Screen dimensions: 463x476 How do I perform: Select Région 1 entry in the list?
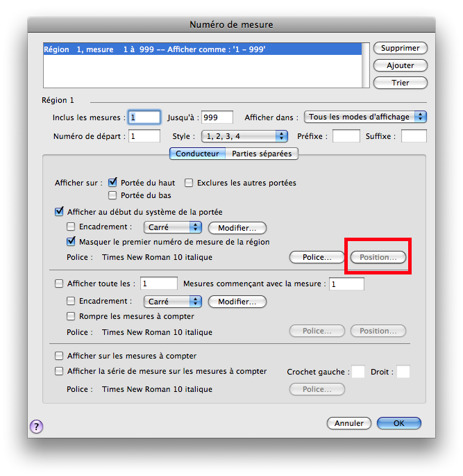[x=201, y=50]
